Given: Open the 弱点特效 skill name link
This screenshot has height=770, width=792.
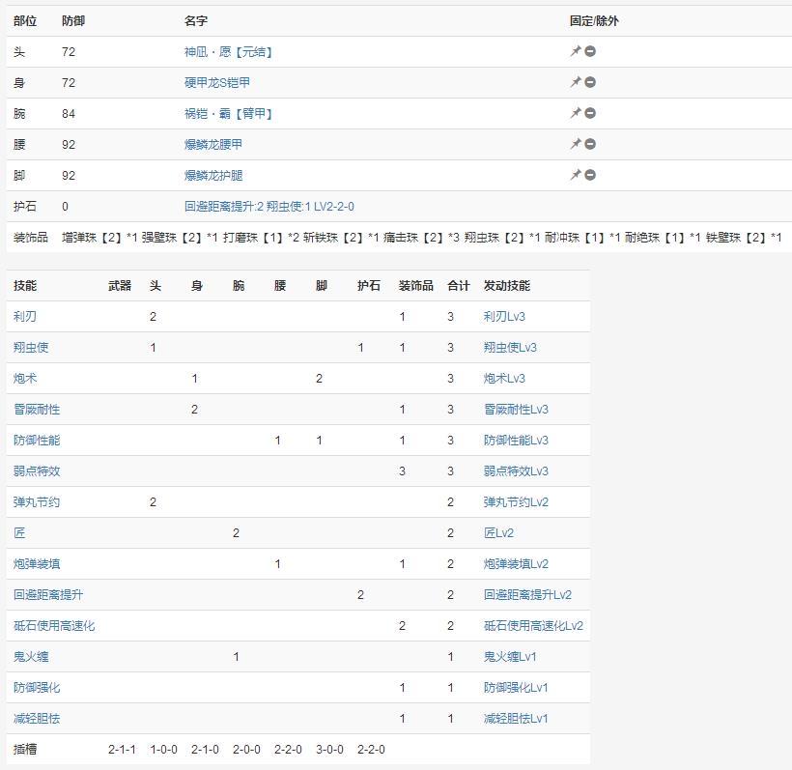Looking at the screenshot, I should (37, 471).
